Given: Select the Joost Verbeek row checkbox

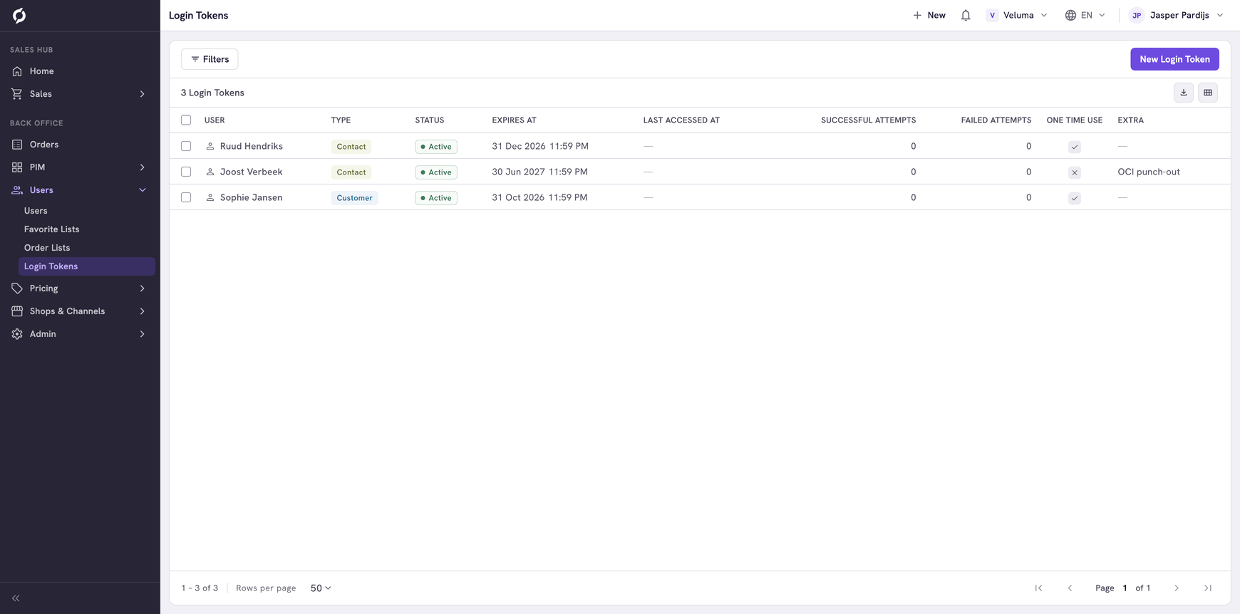Looking at the screenshot, I should (x=186, y=172).
